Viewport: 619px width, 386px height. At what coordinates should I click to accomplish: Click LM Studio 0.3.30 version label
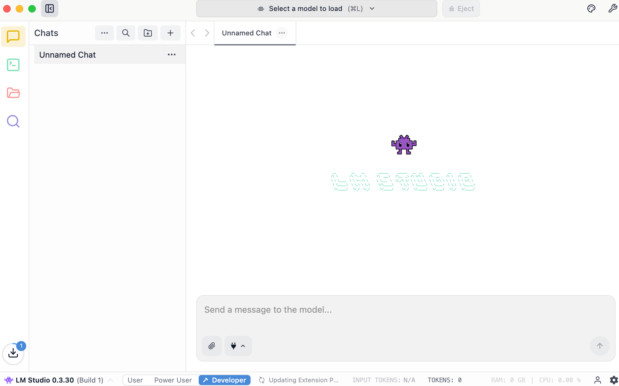click(45, 380)
